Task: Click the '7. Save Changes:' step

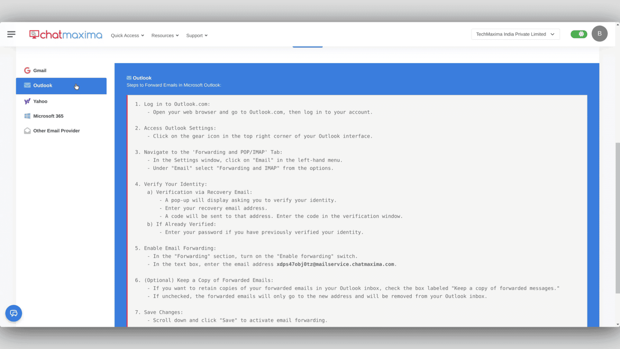Action: click(x=159, y=312)
